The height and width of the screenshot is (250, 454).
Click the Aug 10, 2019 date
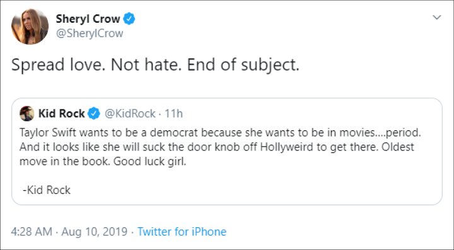[x=95, y=232]
